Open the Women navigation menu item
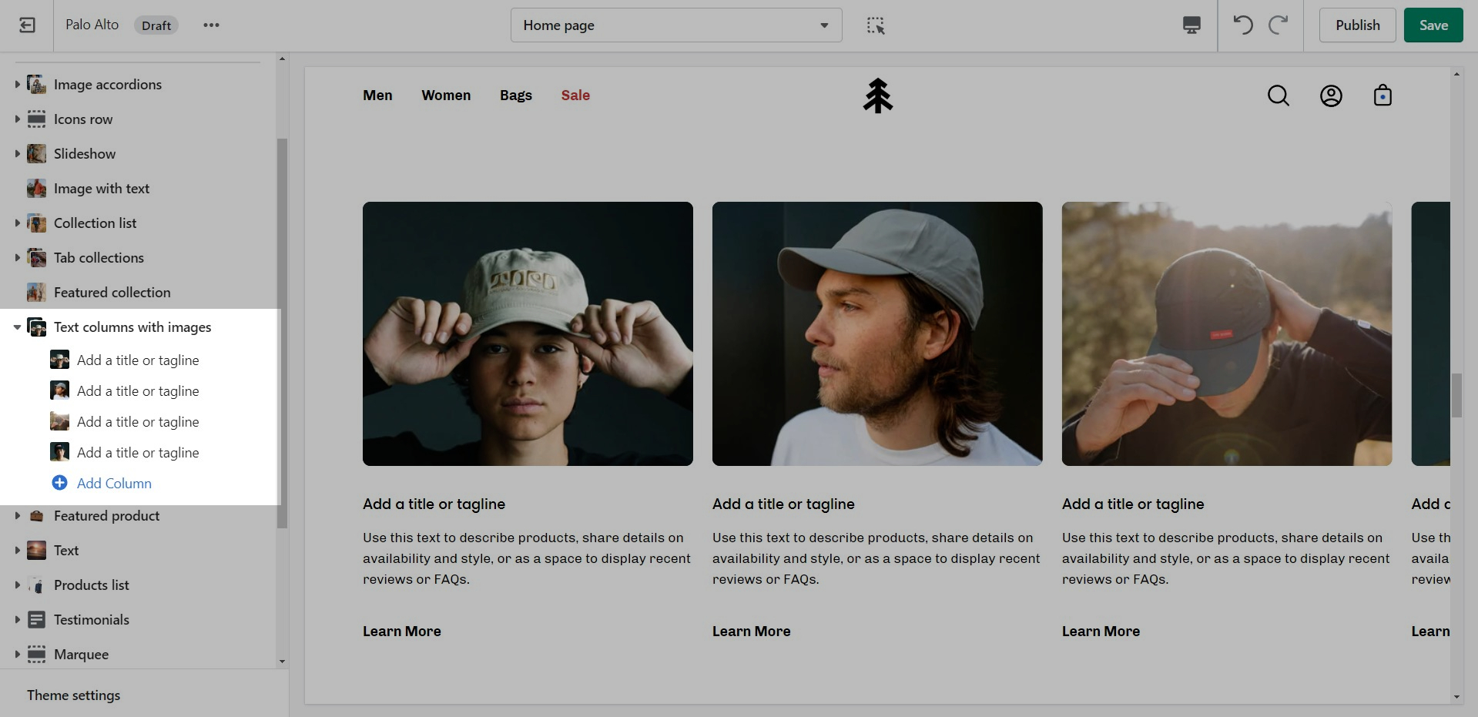Screen dimensions: 1478x717 click(446, 95)
